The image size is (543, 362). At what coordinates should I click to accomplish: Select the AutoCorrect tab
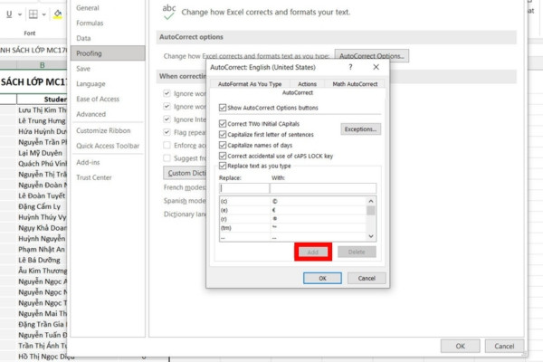point(298,92)
